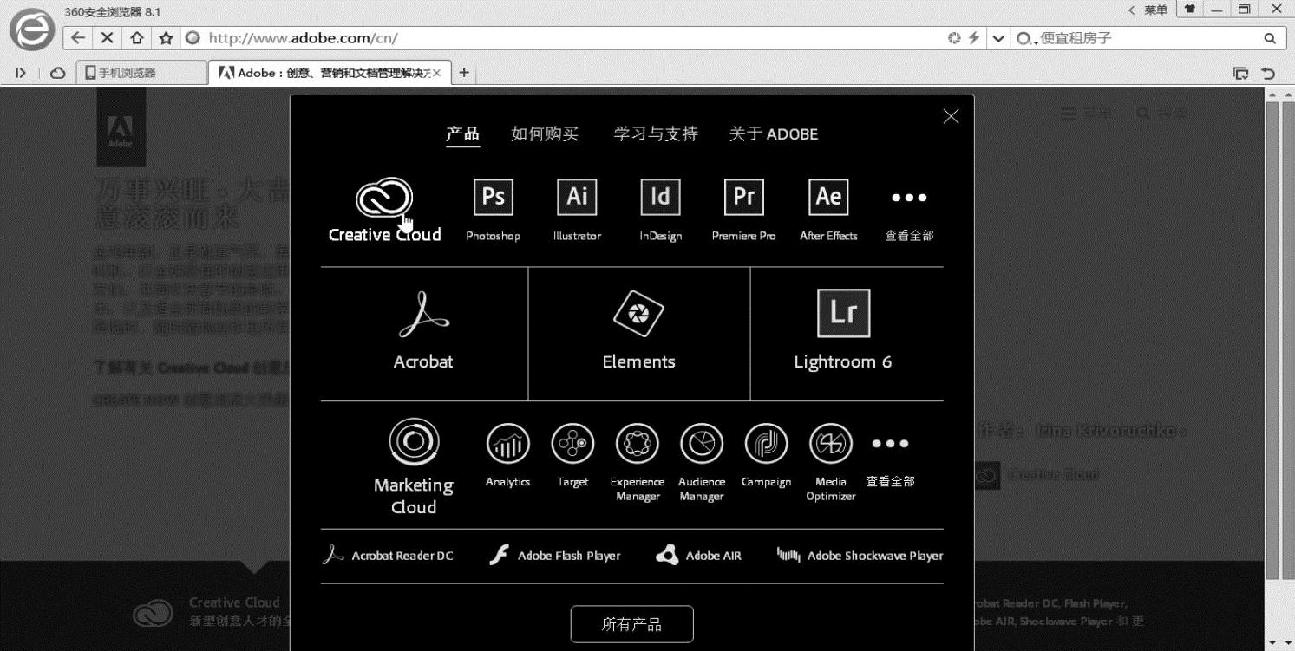
Task: Select the 产品 tab
Action: pyautogui.click(x=462, y=133)
